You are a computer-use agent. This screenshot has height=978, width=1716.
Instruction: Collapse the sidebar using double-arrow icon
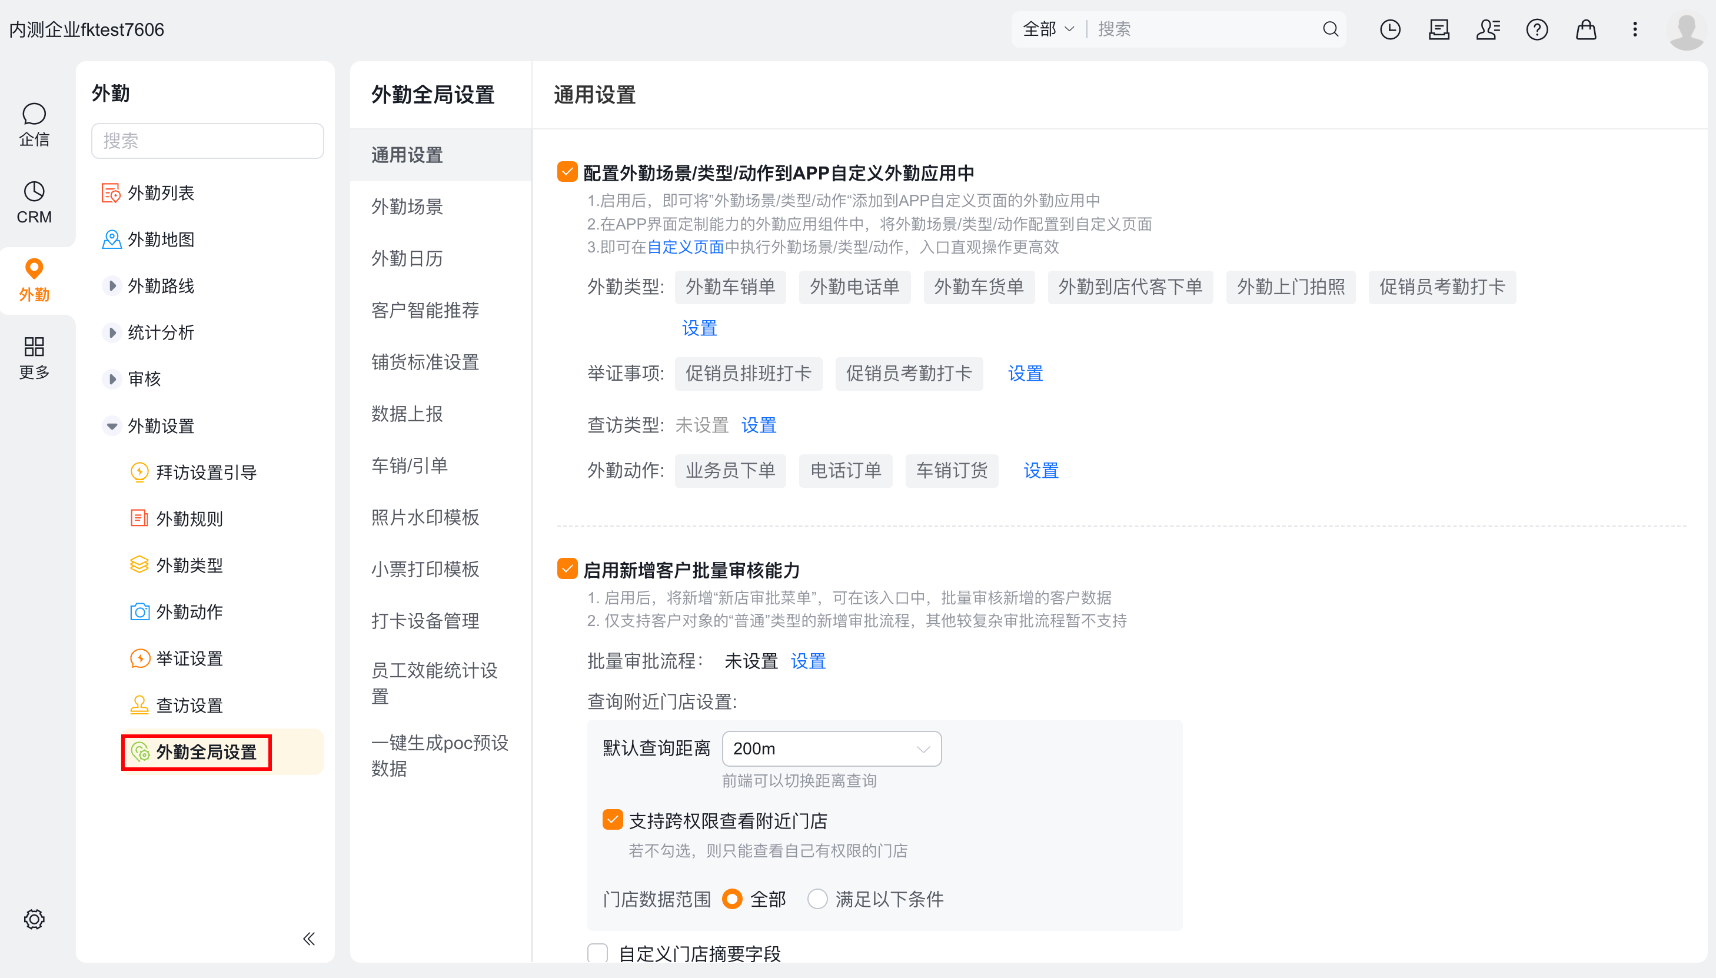pyautogui.click(x=309, y=939)
